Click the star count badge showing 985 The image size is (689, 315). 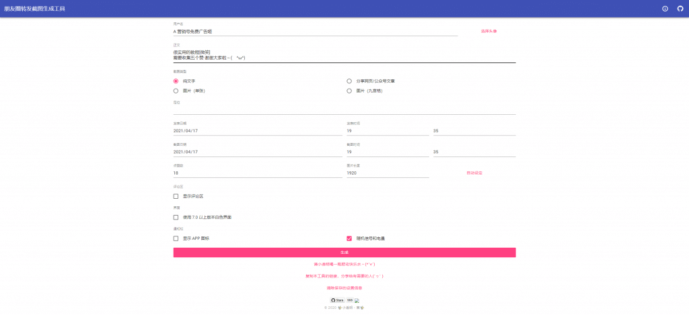click(x=350, y=300)
